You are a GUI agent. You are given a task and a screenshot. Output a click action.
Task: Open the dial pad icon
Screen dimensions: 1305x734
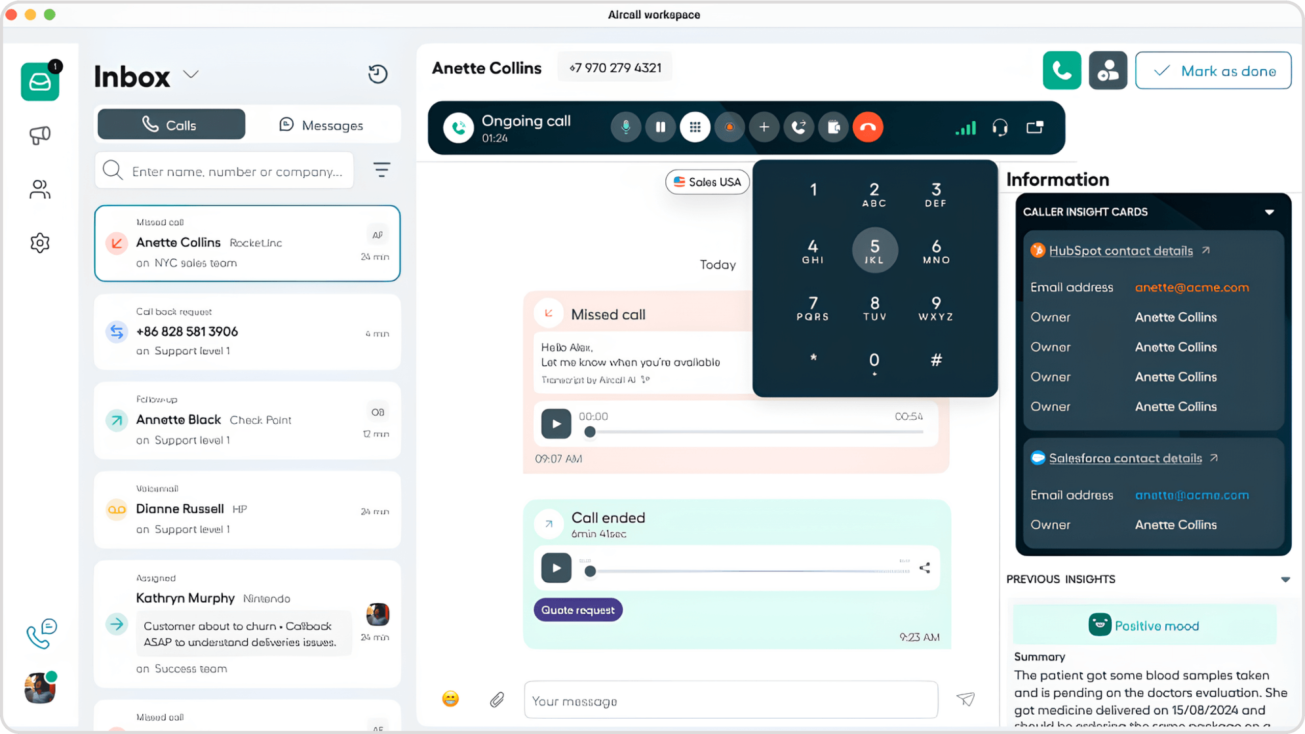coord(695,127)
